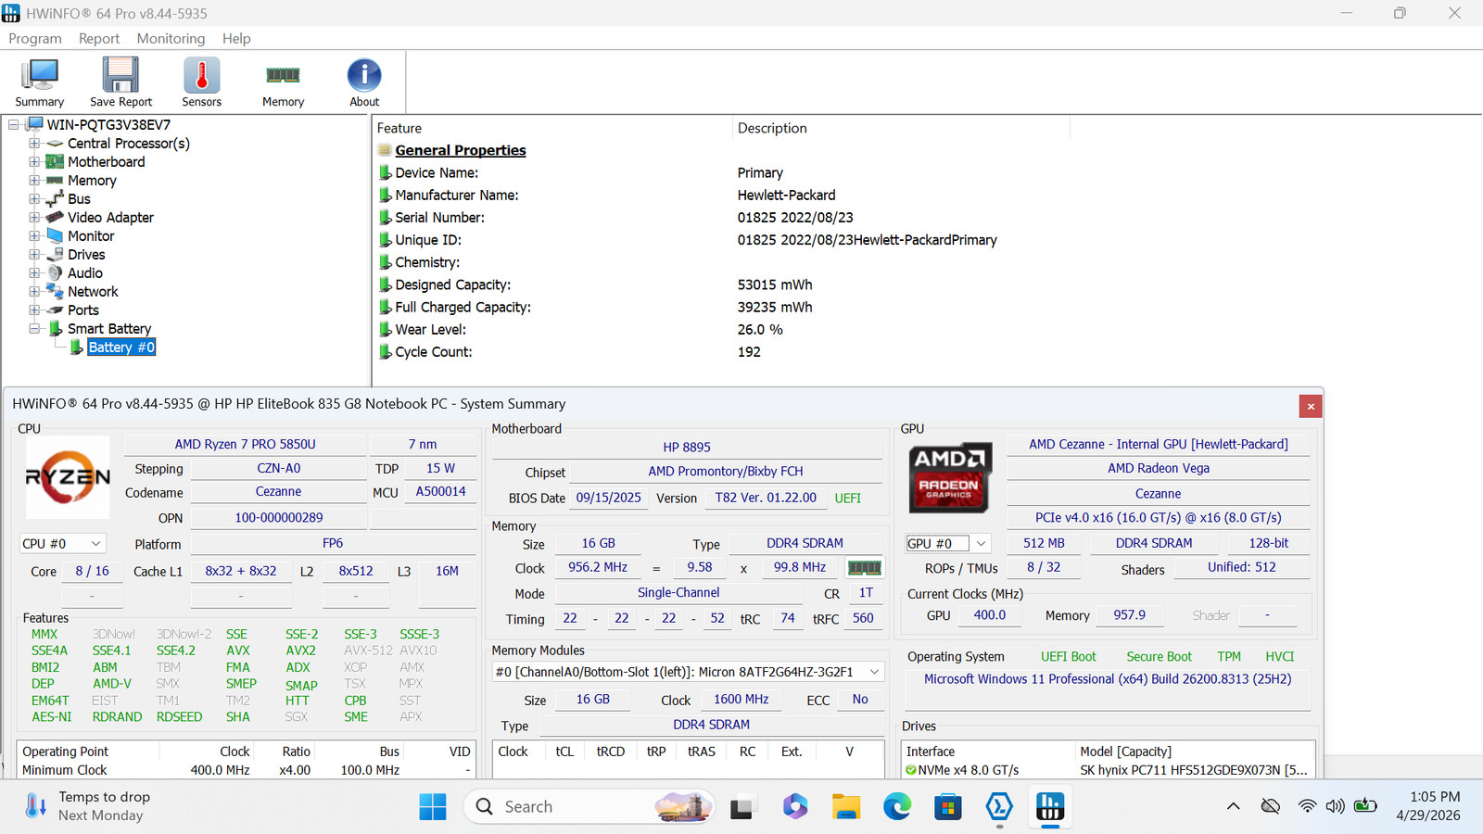This screenshot has width=1483, height=834.
Task: Expand the Central Processor(s) tree node
Action: coord(34,144)
